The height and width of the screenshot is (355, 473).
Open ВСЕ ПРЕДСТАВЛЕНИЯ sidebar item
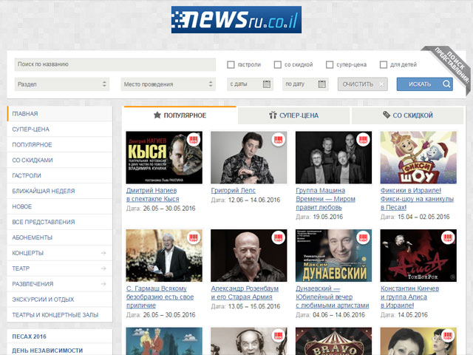pos(60,222)
